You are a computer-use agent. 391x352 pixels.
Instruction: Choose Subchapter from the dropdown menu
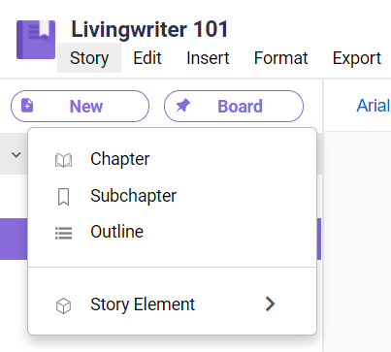(x=172, y=196)
